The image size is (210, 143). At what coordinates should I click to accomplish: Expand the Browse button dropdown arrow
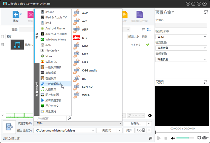coord(119,130)
